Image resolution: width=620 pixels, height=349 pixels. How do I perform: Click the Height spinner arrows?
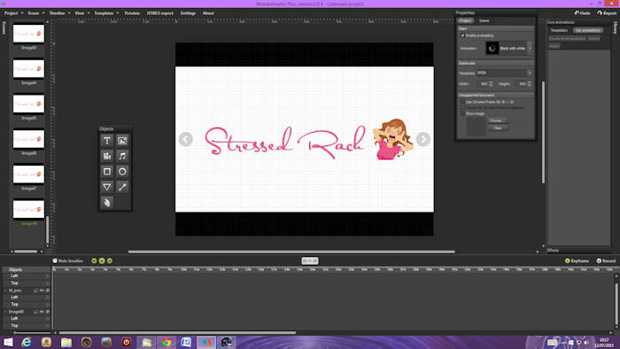click(x=530, y=84)
